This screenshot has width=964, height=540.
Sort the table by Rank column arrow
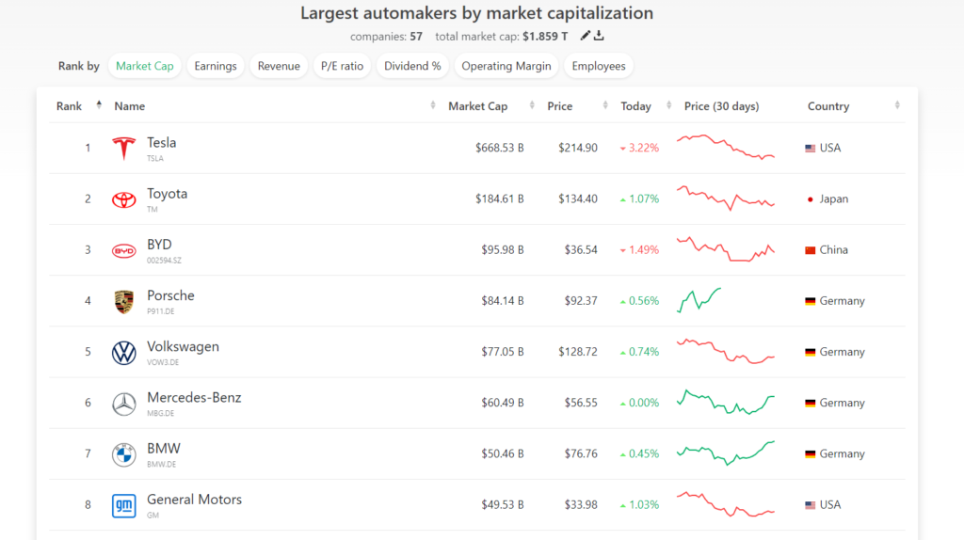pos(99,106)
